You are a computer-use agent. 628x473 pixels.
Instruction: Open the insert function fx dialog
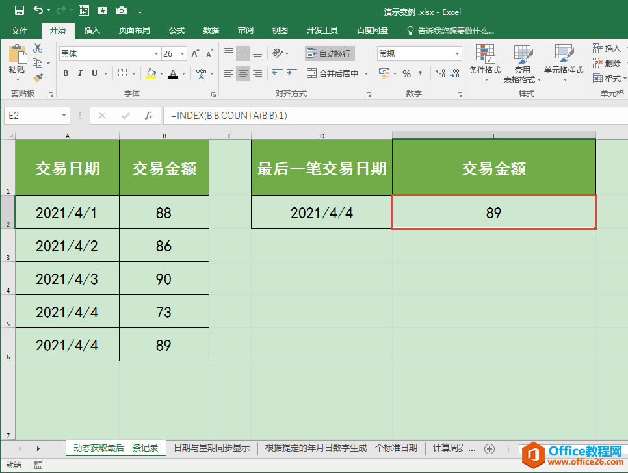click(x=149, y=116)
